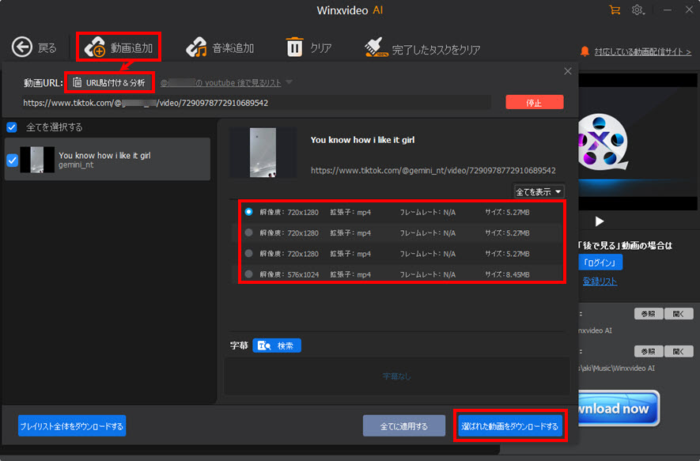
Task: Open the 登録リスト link
Action: point(600,282)
